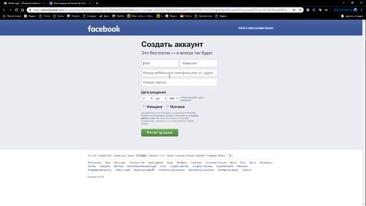Open the why provide birth date link
The image size is (366, 206).
pos(192,99)
